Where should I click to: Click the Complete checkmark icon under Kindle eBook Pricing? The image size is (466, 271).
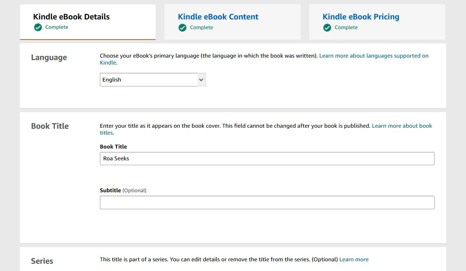tap(327, 27)
